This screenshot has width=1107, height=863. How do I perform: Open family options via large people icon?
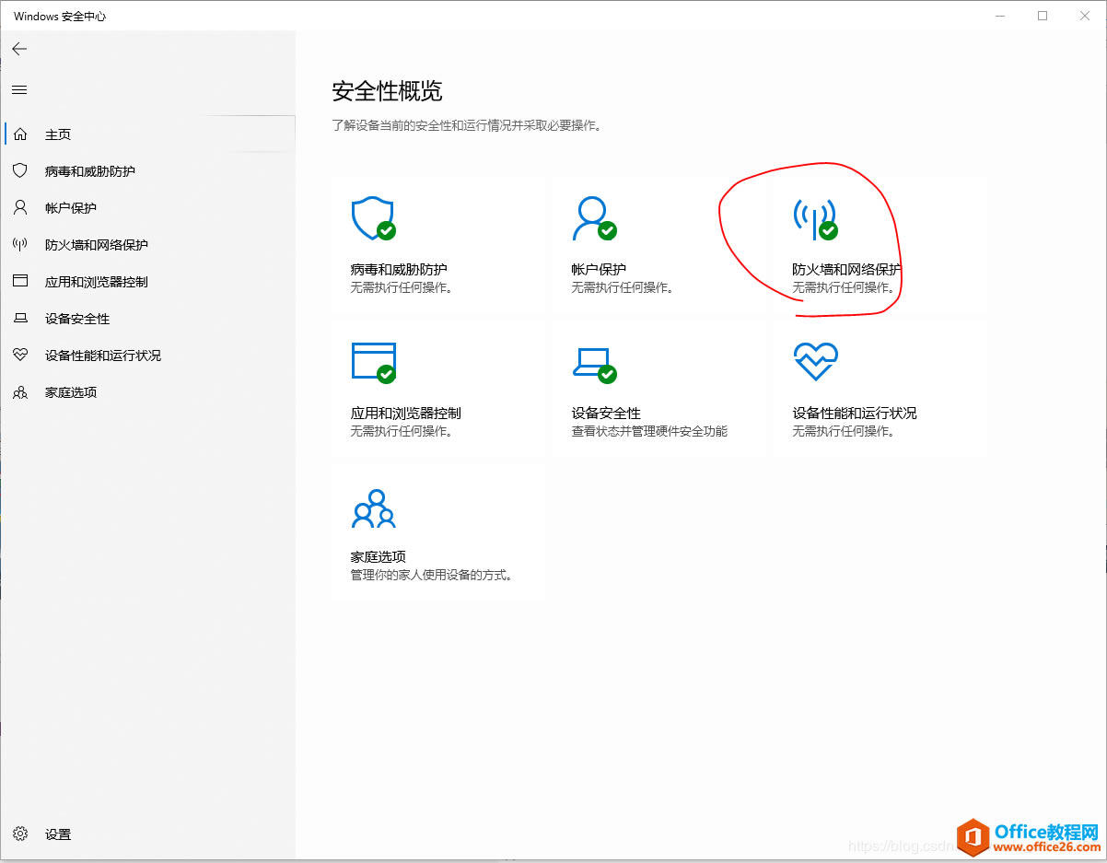tap(373, 508)
